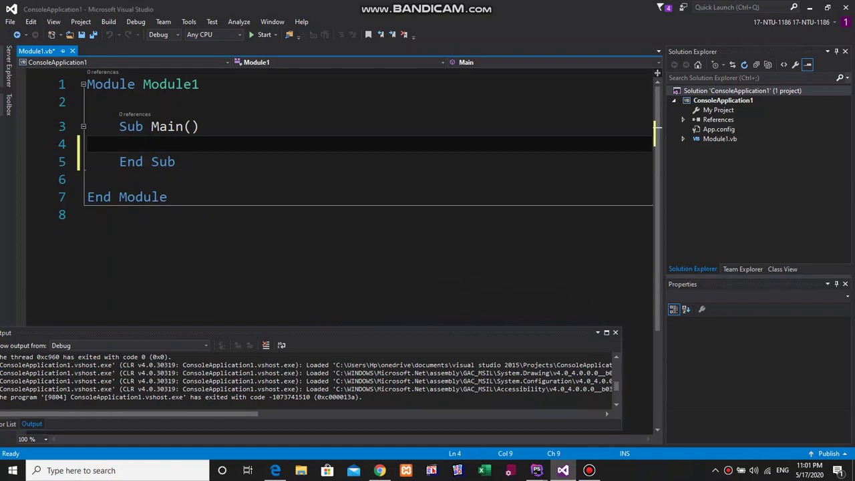The width and height of the screenshot is (855, 481).
Task: Open the Analyze menu
Action: pos(238,21)
